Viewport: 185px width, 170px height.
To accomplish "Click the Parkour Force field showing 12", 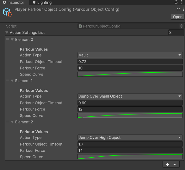I will (130, 109).
